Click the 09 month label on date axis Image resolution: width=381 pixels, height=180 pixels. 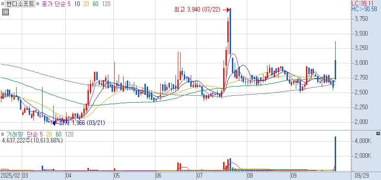click(x=294, y=175)
